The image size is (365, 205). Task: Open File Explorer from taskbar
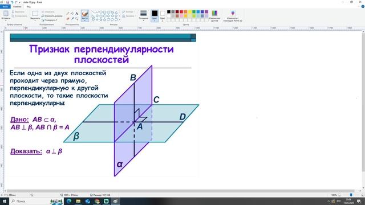tap(78, 201)
